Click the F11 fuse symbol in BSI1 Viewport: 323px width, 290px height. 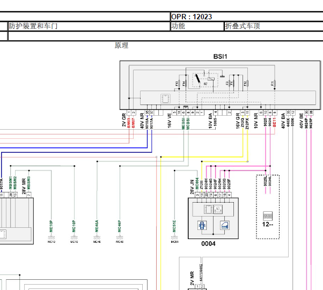click(274, 84)
